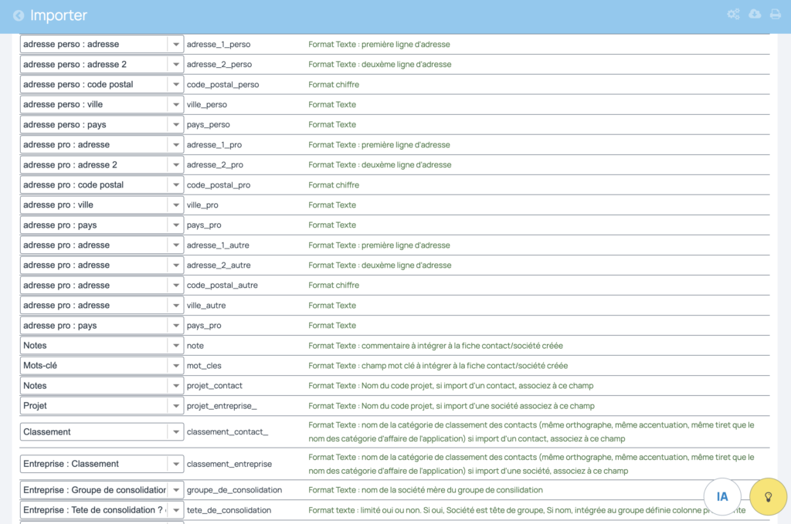Click the Importer page title
791x524 pixels.
click(59, 15)
